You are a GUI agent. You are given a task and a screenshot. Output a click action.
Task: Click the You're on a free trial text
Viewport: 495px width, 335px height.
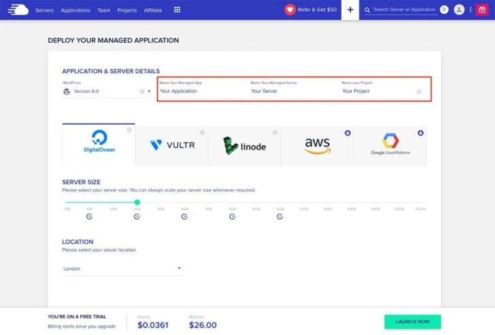click(x=77, y=317)
